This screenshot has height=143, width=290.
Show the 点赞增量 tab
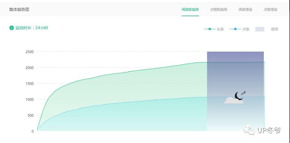tap(270, 9)
